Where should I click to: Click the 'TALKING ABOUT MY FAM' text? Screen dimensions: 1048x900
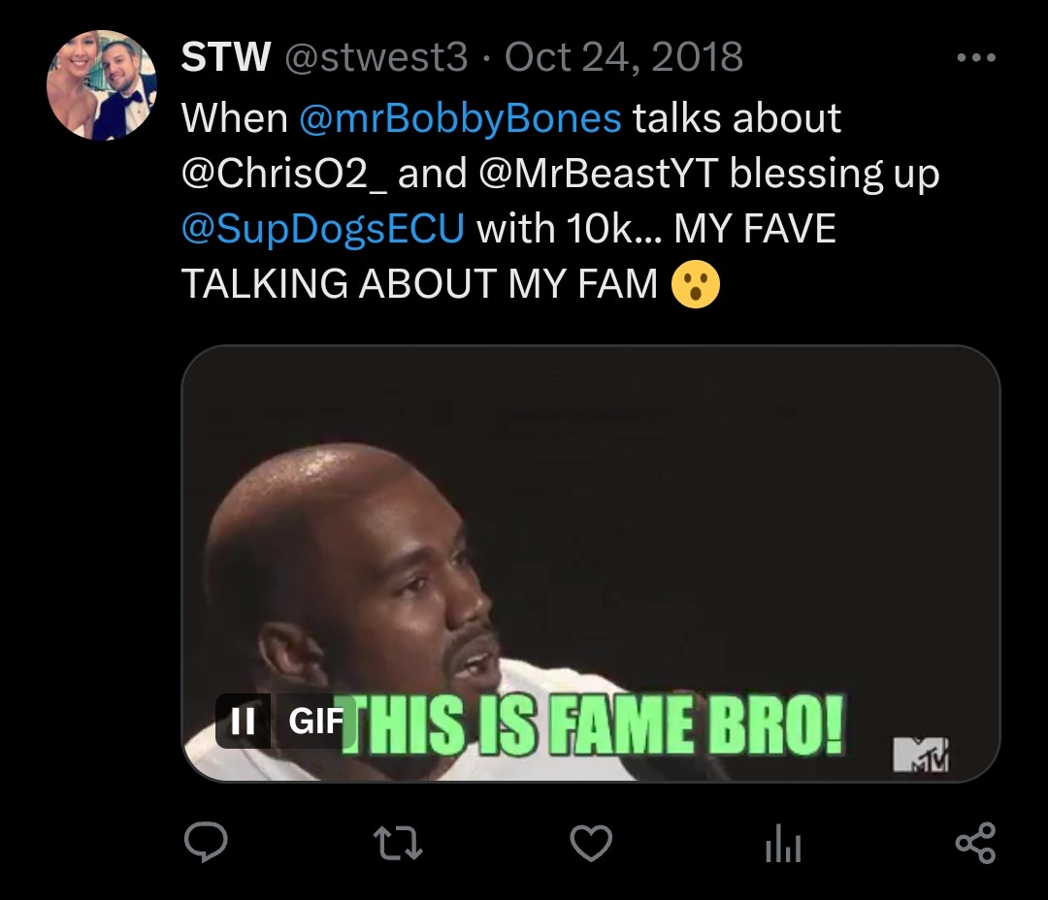420,284
